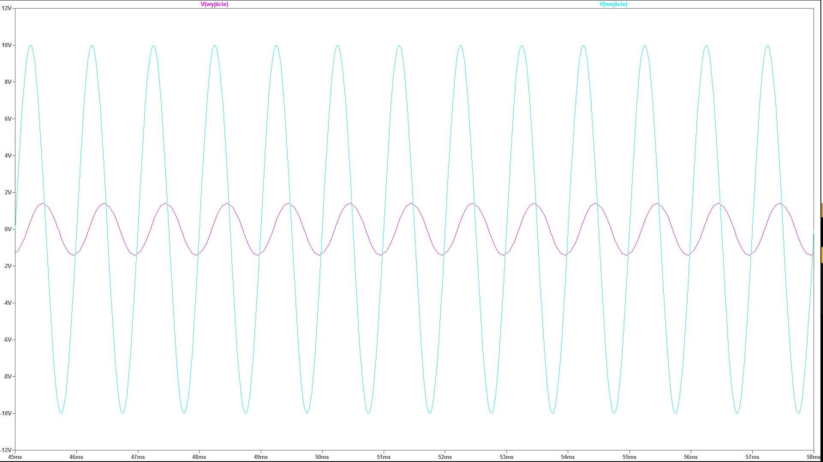Click the -10V vertical axis label
The image size is (823, 462).
tap(6, 414)
